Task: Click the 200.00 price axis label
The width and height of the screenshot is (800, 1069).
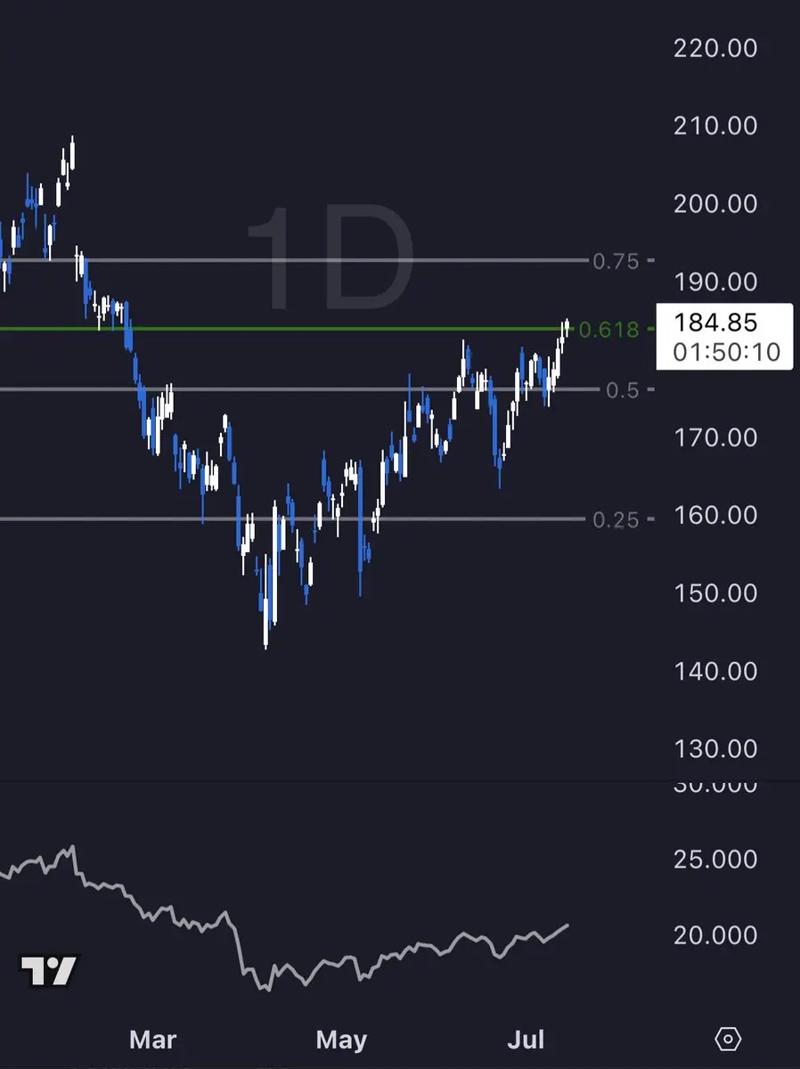Action: (716, 203)
